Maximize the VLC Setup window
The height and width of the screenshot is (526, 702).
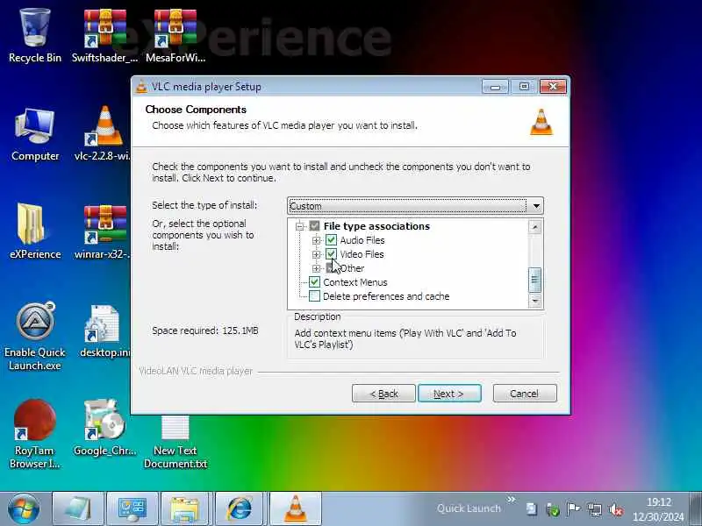(x=524, y=86)
